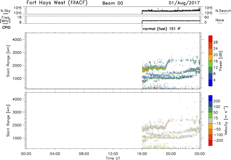Click the 'CPID' label
This screenshot has height=160, width=231.
(6, 27)
